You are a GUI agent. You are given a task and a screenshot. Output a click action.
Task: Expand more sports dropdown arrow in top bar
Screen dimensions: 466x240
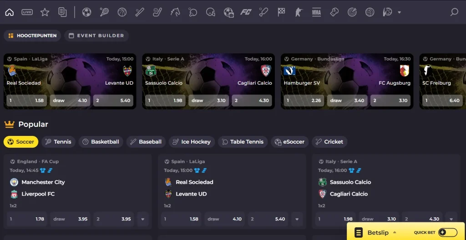pos(399,12)
